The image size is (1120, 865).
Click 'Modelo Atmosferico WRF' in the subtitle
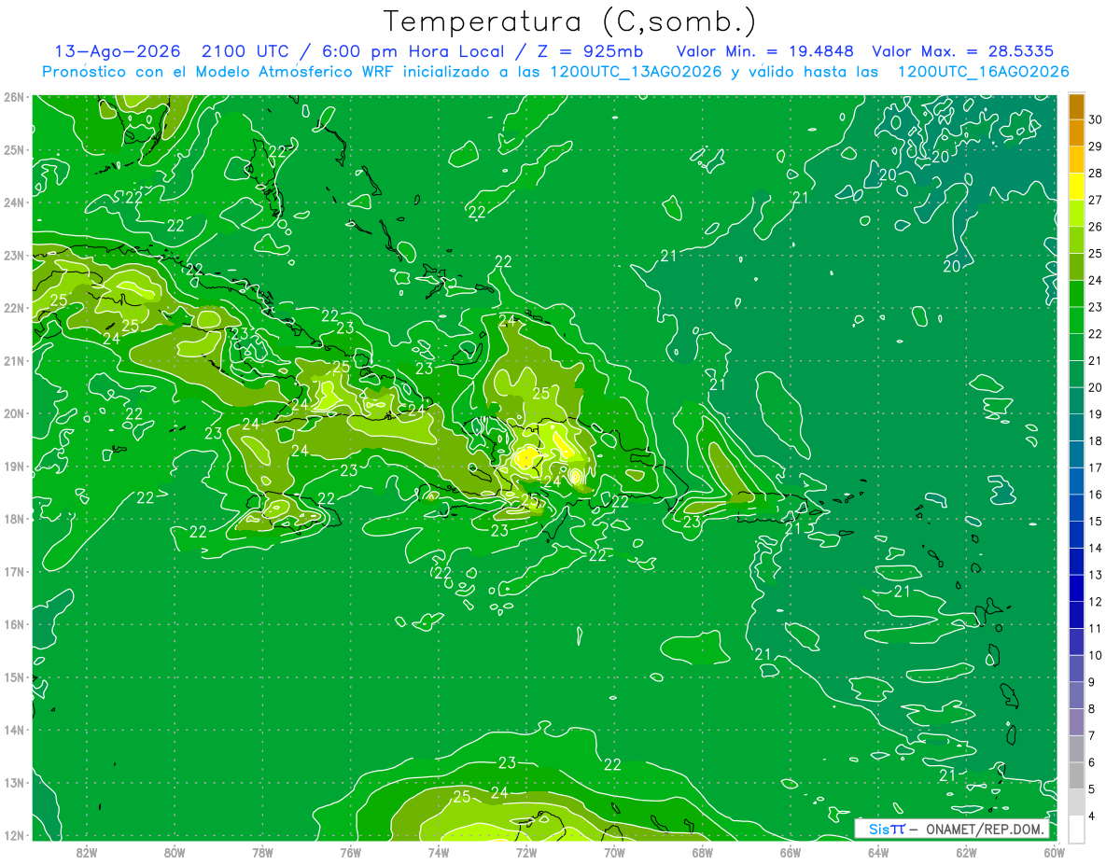(x=271, y=72)
